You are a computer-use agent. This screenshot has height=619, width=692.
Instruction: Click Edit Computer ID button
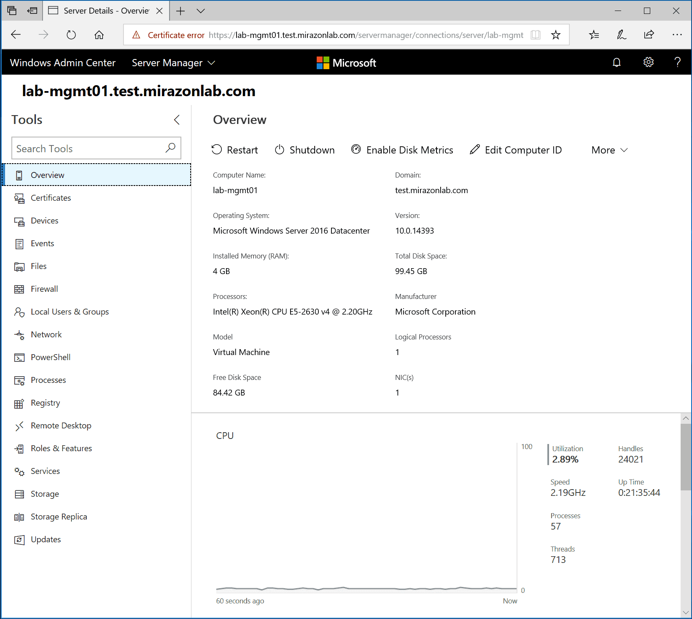click(x=516, y=150)
